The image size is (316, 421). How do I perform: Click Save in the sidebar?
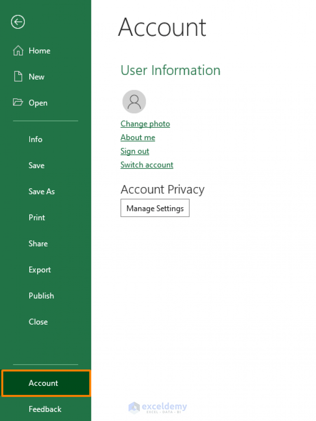36,165
